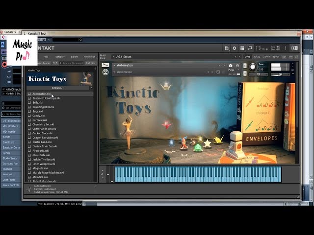This screenshot has height=235, width=314.
Task: Click the instrument wrench edit icon
Action: tap(105, 65)
